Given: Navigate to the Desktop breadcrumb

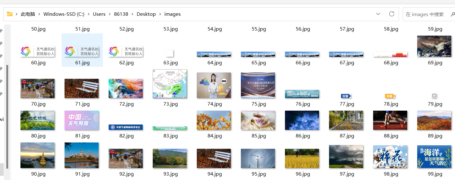Looking at the screenshot, I should click(x=146, y=14).
